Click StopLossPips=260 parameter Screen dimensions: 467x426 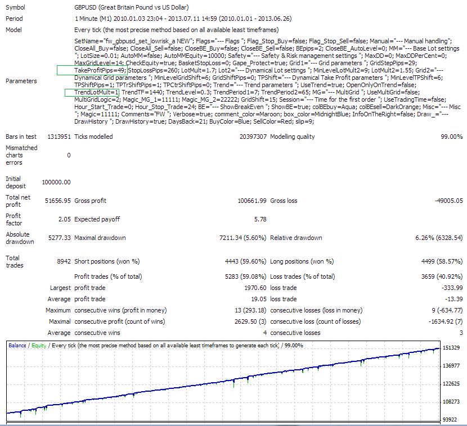(x=153, y=70)
